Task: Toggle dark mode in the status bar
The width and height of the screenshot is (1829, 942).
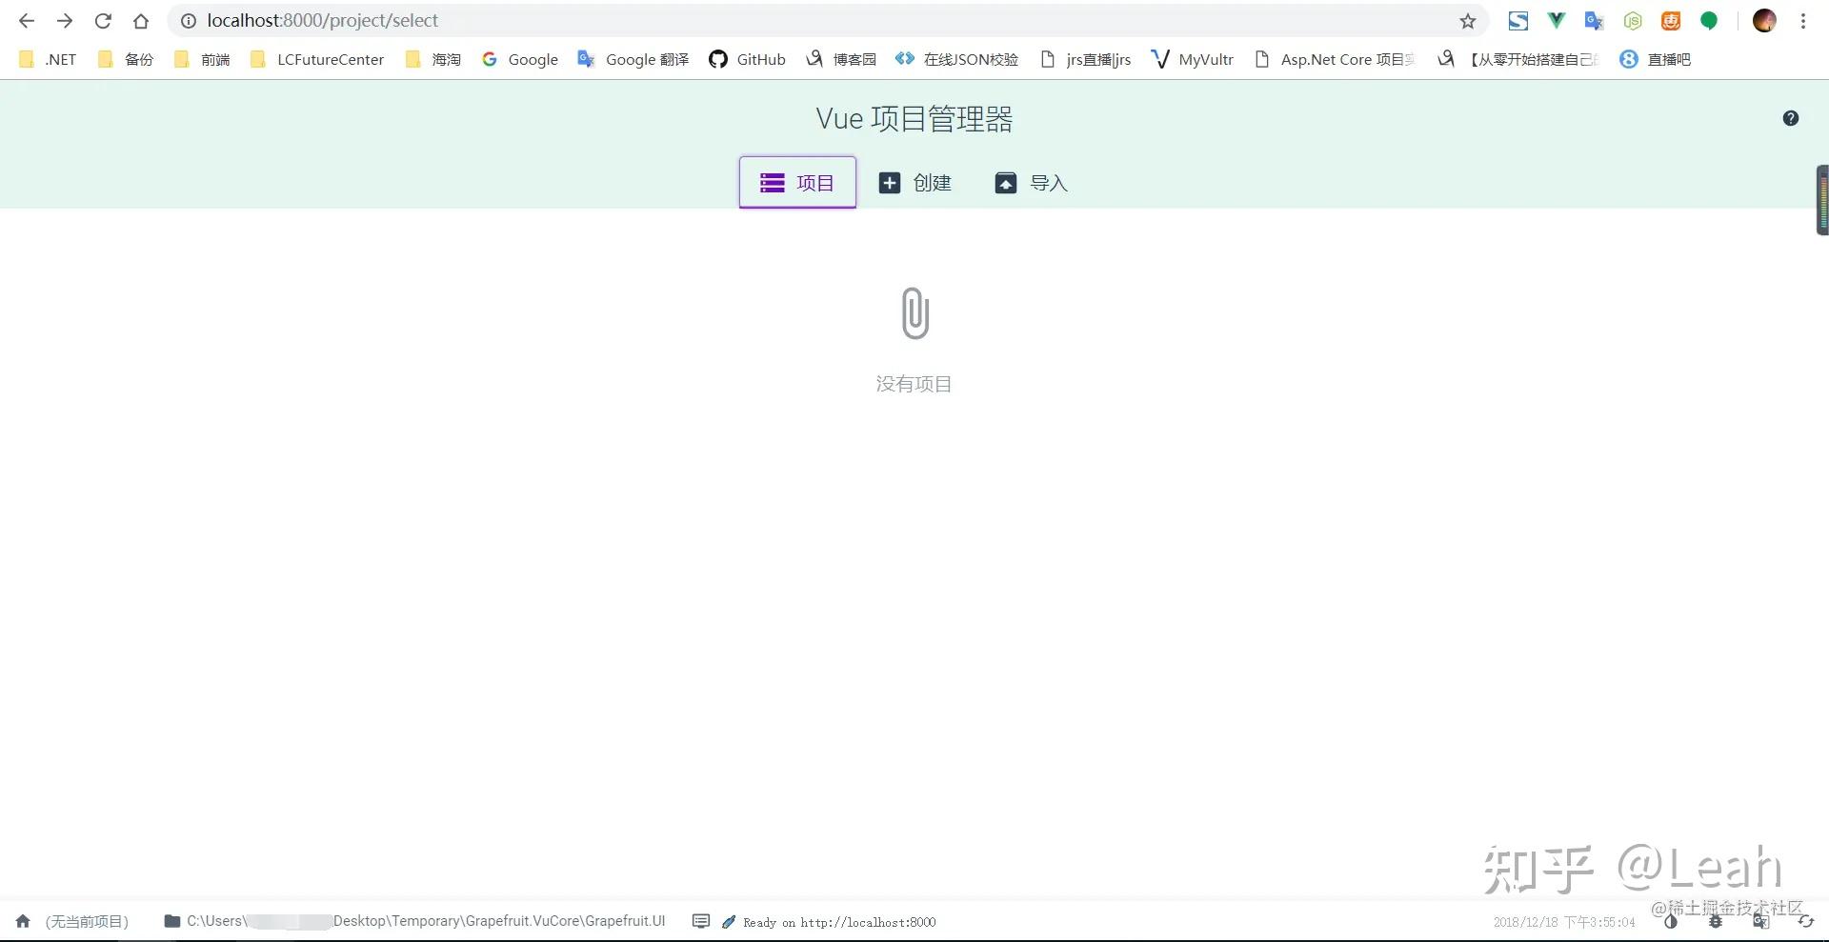Action: (1670, 921)
